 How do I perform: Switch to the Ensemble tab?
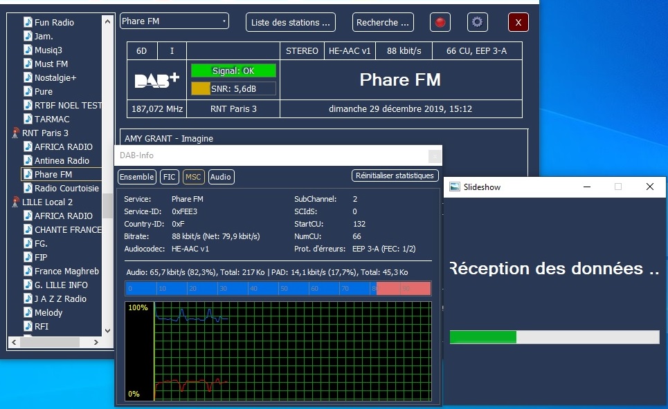(x=137, y=177)
